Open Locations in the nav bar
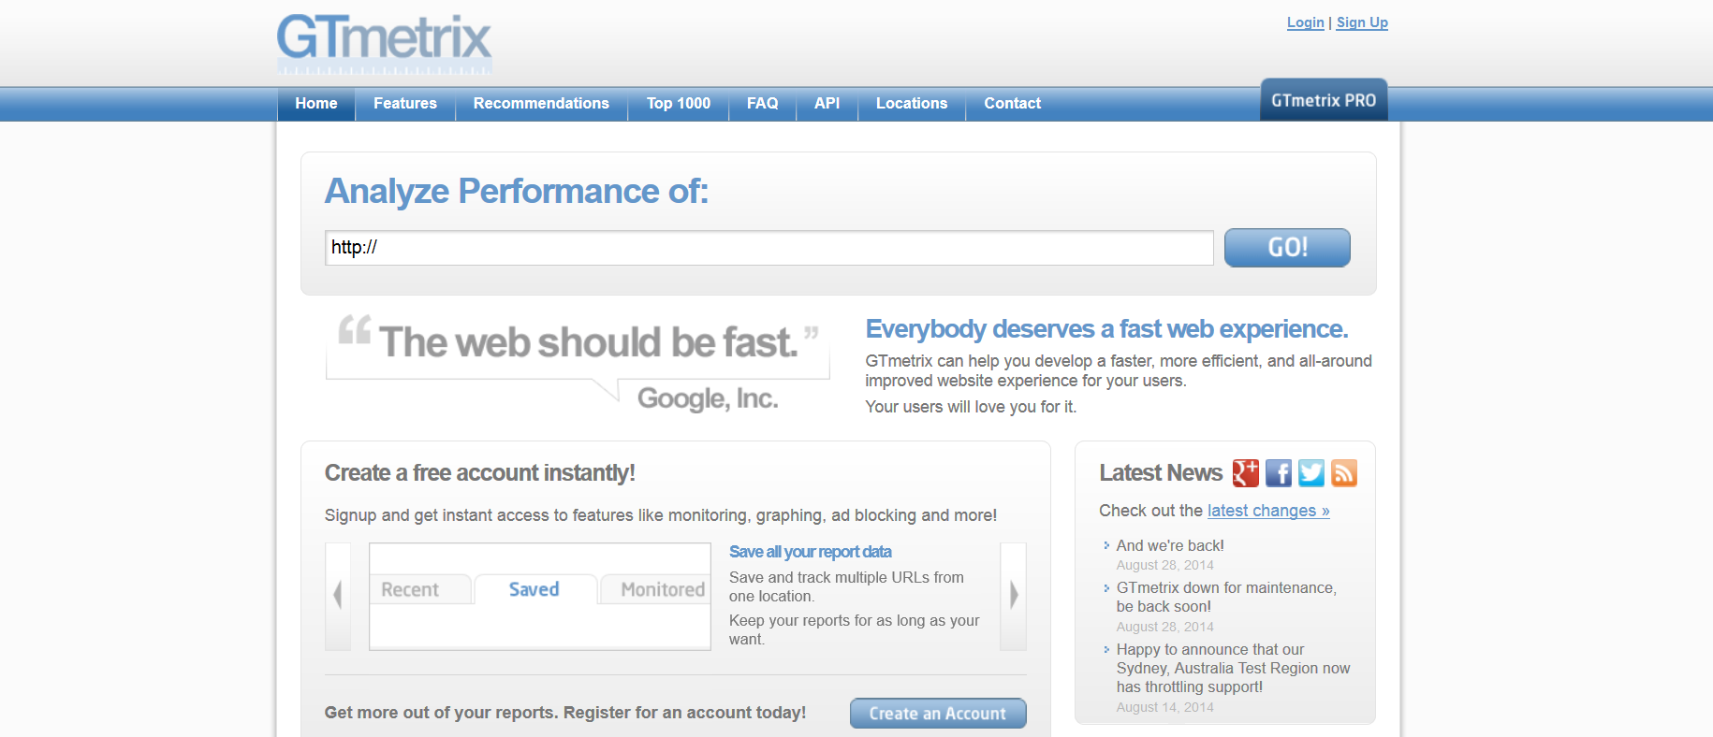The height and width of the screenshot is (737, 1713). 912,104
